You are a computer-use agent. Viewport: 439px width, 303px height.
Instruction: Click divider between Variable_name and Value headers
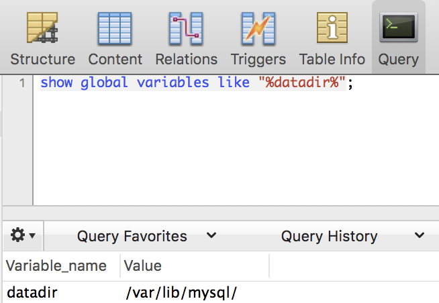[x=120, y=265]
